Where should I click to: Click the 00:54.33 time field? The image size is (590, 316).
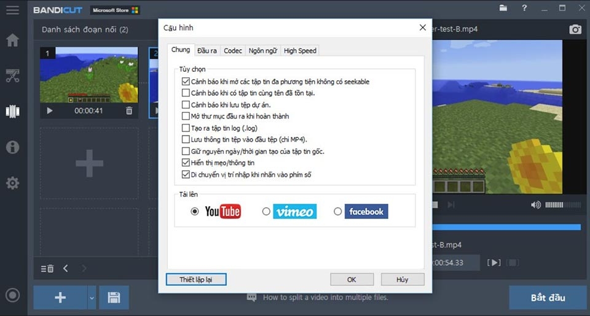coord(455,263)
